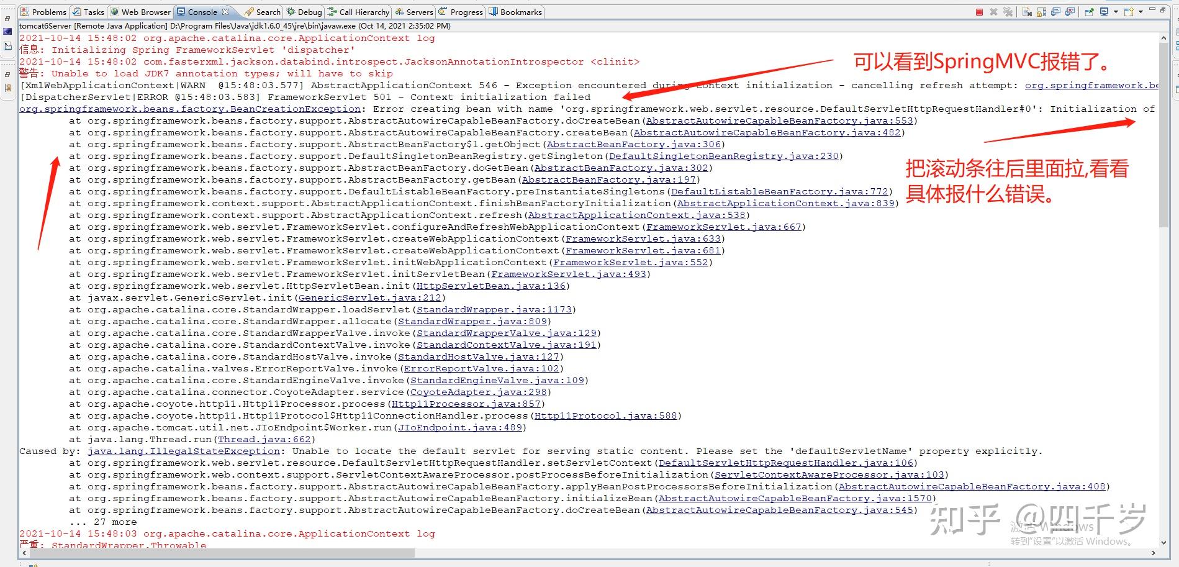Follow the ErrorReportValve.java:102 link
This screenshot has width=1179, height=567.
(482, 368)
